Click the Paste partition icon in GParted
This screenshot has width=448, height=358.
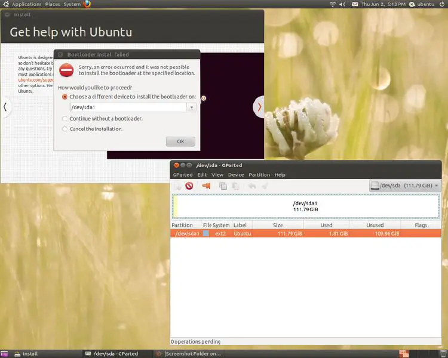point(235,186)
